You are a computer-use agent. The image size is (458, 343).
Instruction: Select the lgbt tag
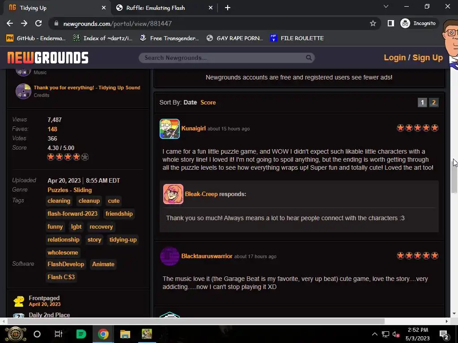pyautogui.click(x=76, y=226)
